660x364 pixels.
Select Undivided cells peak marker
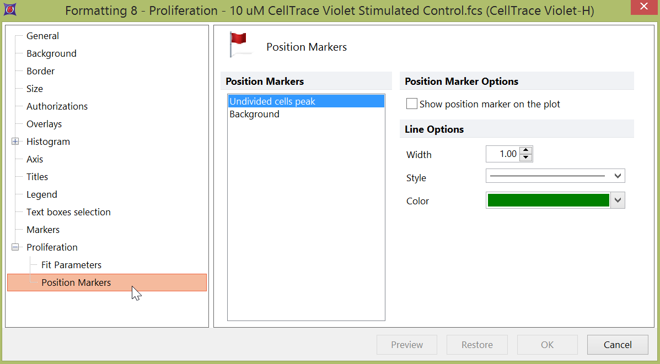[272, 101]
